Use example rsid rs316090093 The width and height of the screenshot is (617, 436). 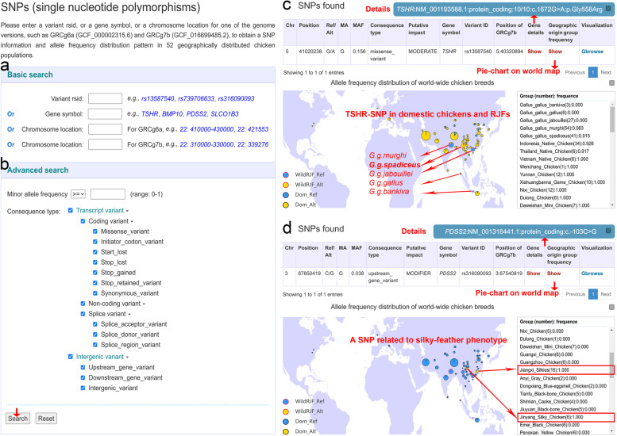(236, 98)
